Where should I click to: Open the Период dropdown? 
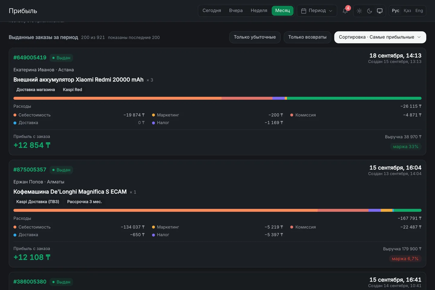tap(317, 11)
